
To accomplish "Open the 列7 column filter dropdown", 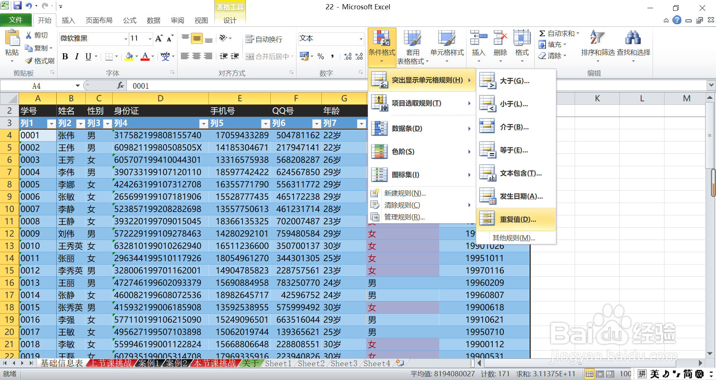I will 361,123.
